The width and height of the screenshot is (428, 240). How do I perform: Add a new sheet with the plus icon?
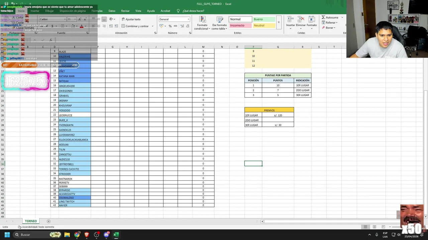pyautogui.click(x=48, y=221)
